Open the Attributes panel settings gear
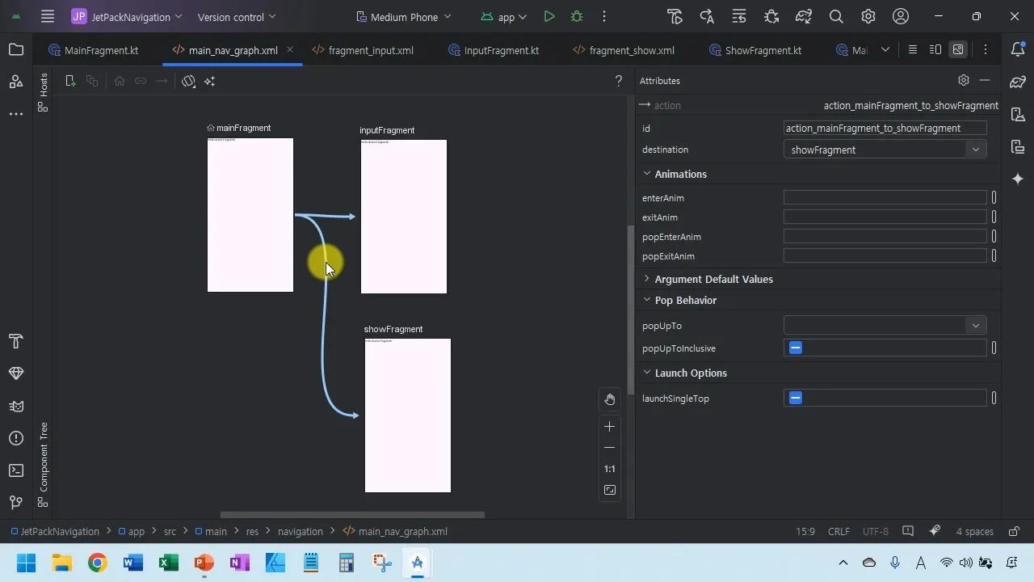 coord(963,81)
